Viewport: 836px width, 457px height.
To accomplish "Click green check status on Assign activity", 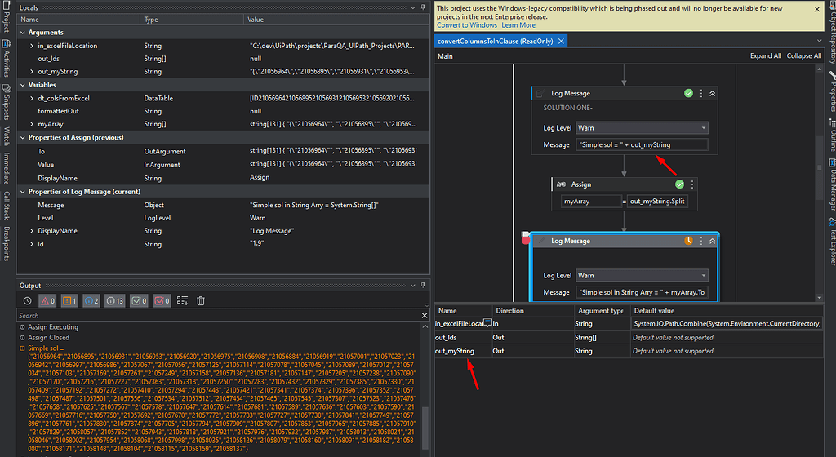I will pos(680,184).
